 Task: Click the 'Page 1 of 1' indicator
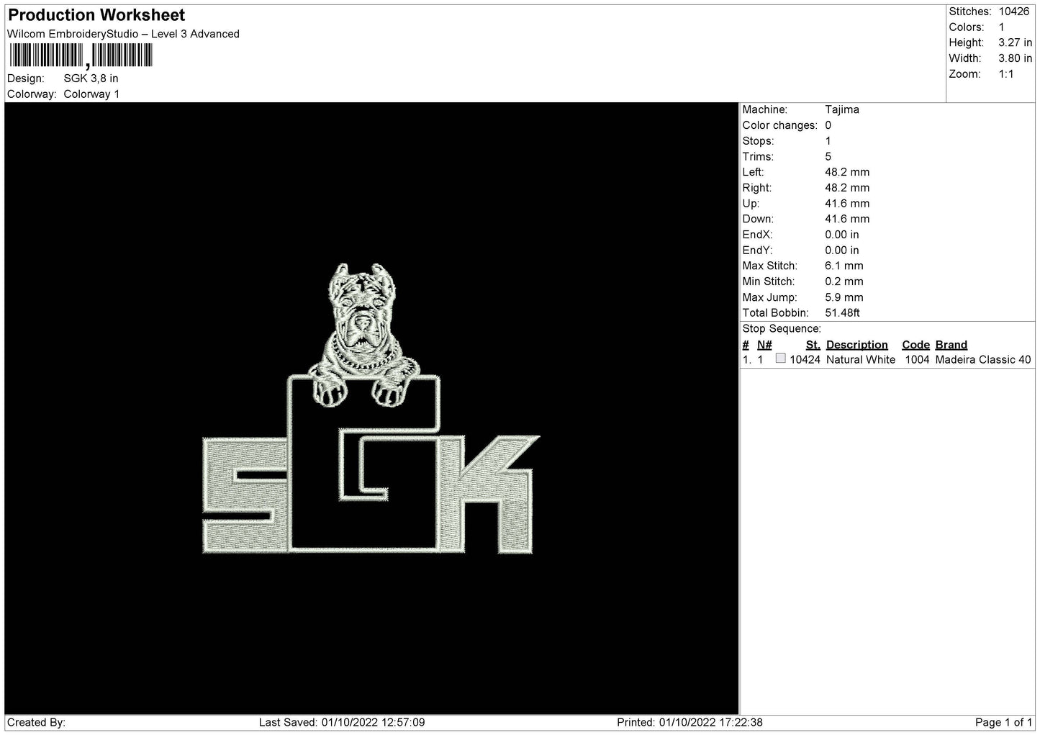pyautogui.click(x=1003, y=722)
